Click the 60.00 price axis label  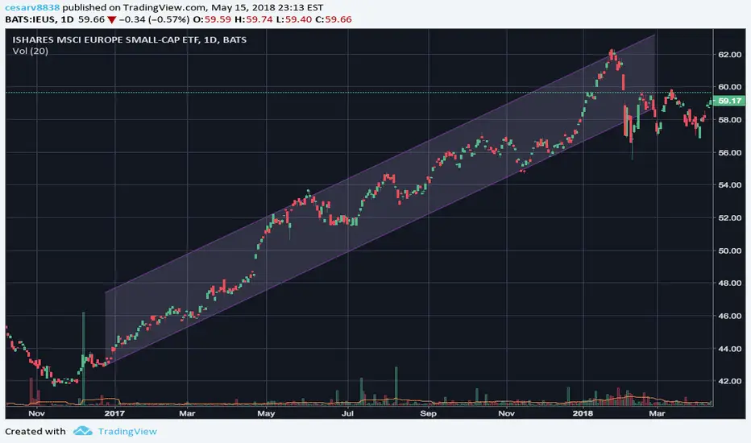coord(730,87)
